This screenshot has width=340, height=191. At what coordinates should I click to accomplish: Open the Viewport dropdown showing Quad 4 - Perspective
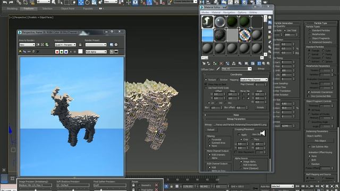click(x=65, y=45)
